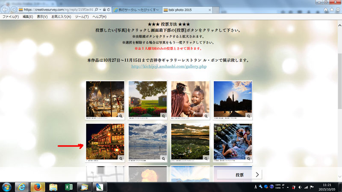
Task: Open the ツール(T) menu
Action: click(82, 17)
